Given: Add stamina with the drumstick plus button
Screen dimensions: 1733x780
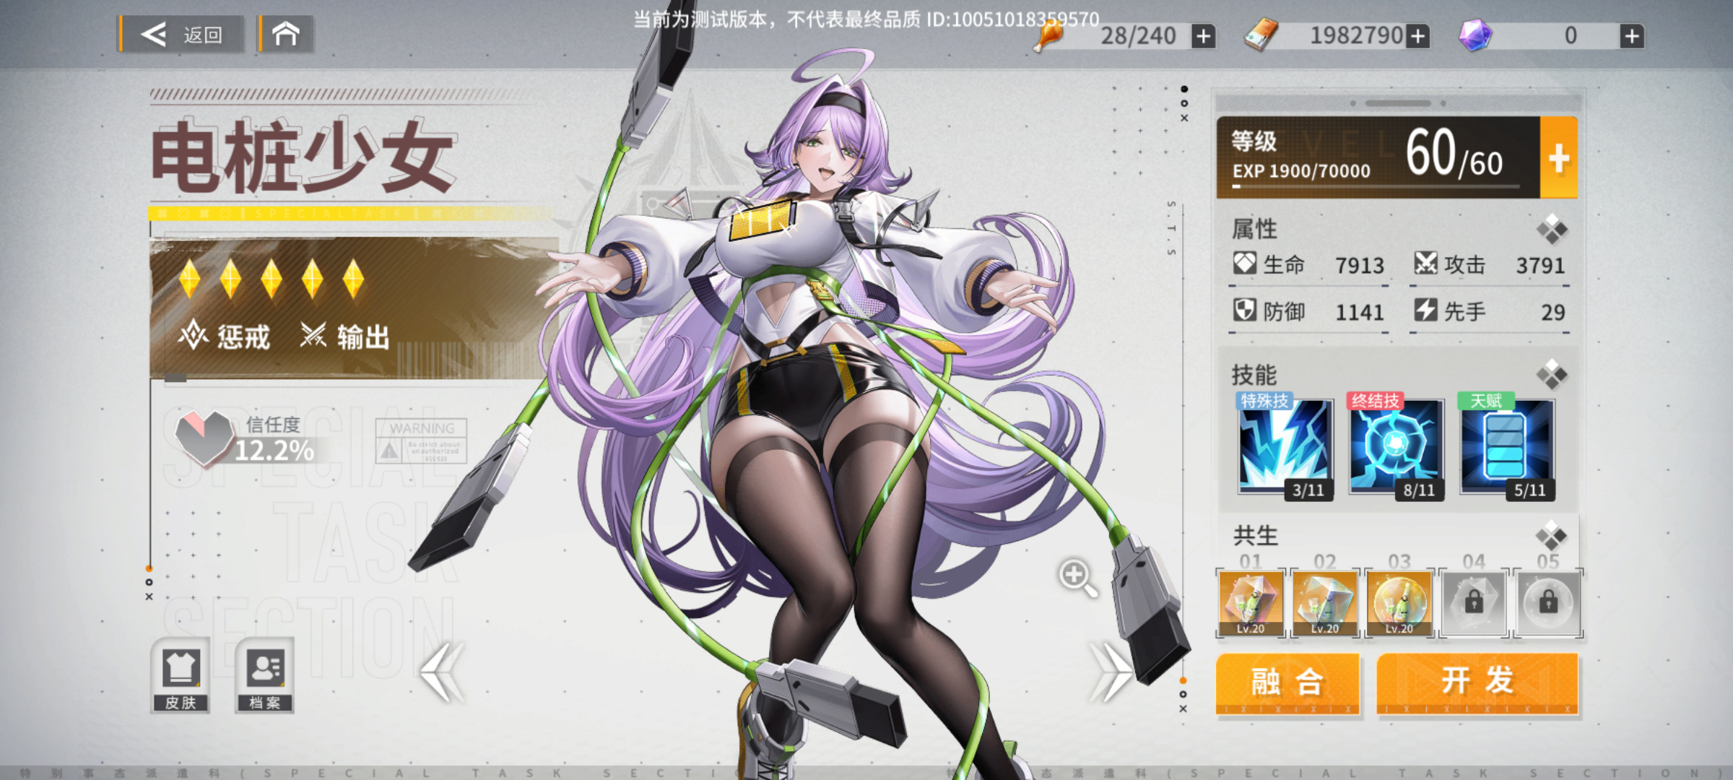Looking at the screenshot, I should tap(1203, 36).
